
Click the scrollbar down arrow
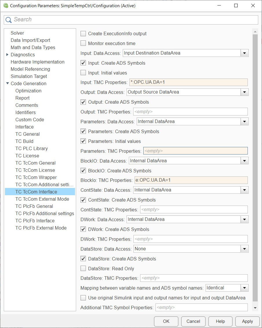point(255,308)
